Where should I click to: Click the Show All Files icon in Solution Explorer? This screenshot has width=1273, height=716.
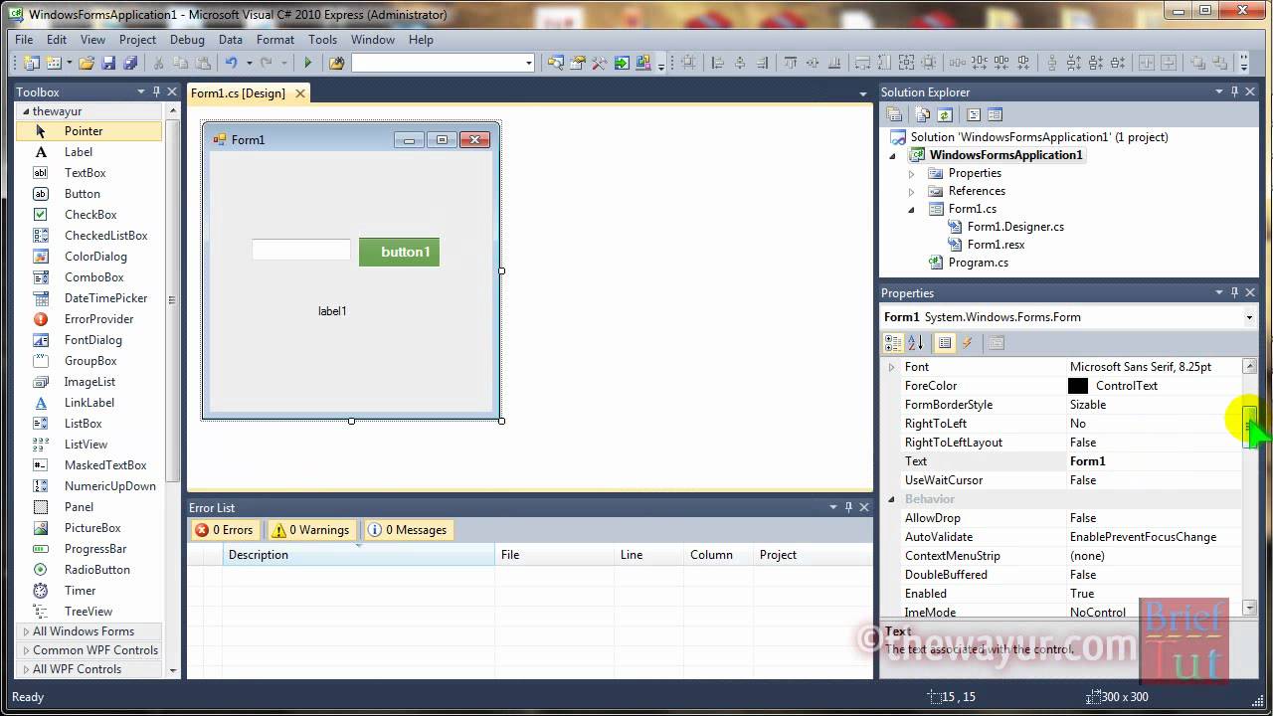point(923,115)
